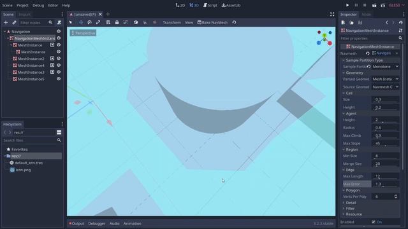408x229 pixels.
Task: Open MeshInstance2 sub-resources icon
Action: [52, 59]
